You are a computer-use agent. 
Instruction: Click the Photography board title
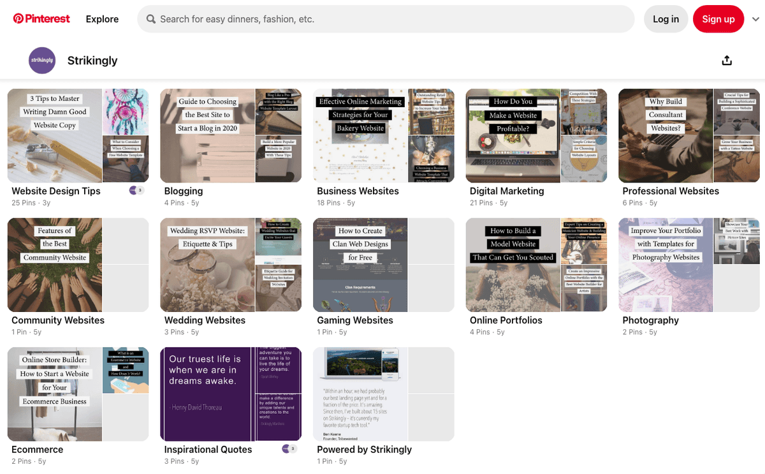tap(650, 320)
